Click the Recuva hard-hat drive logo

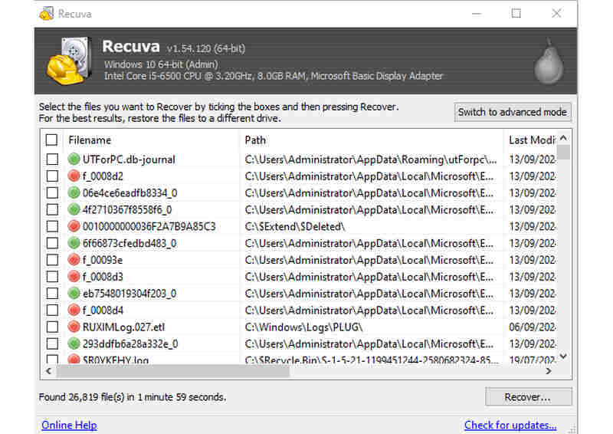69,61
